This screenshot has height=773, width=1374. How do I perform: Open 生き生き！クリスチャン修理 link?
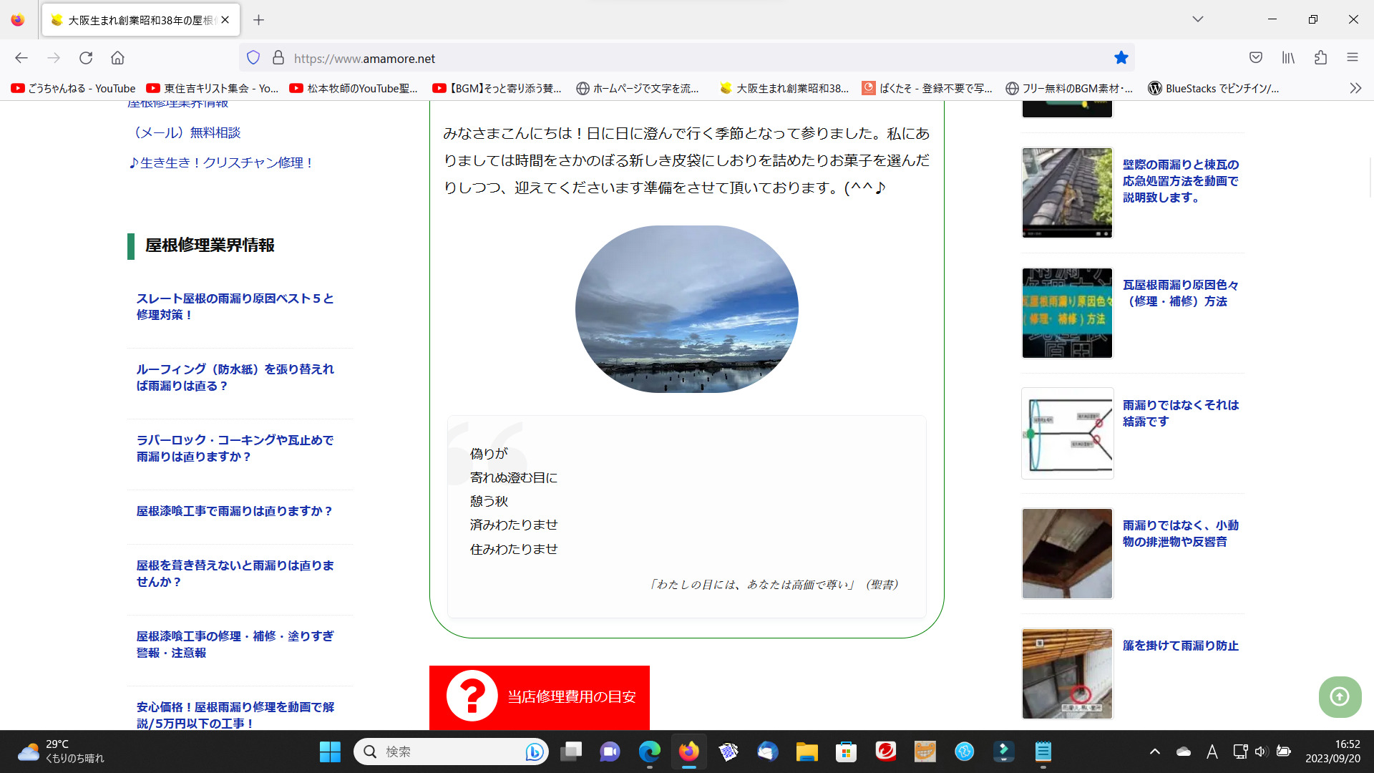tap(222, 162)
